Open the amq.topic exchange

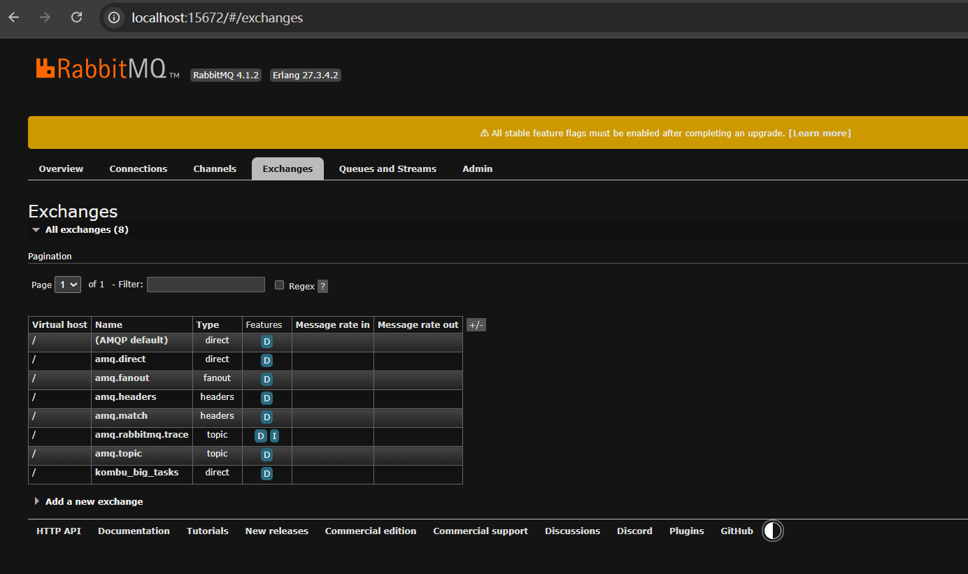pos(119,454)
